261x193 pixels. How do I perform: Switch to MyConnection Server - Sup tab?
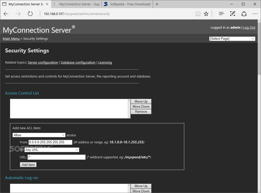pyautogui.click(x=76, y=4)
